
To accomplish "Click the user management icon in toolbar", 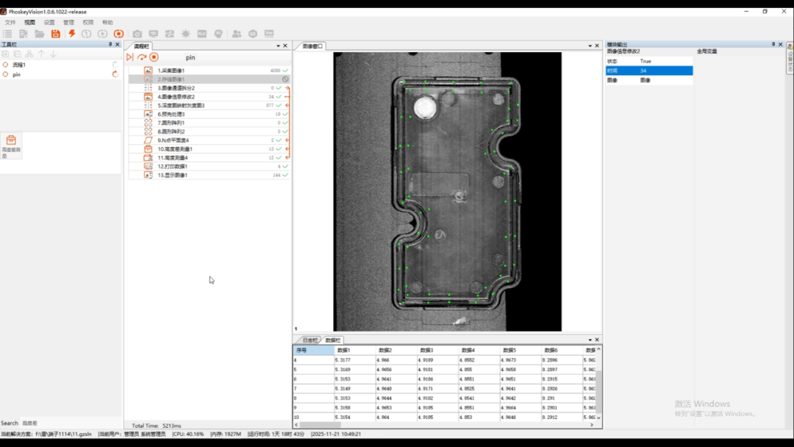I will click(236, 34).
